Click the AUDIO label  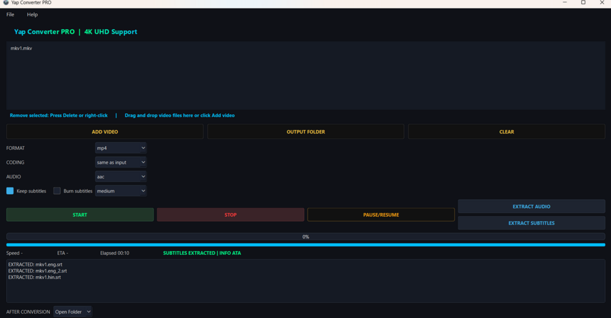13,177
